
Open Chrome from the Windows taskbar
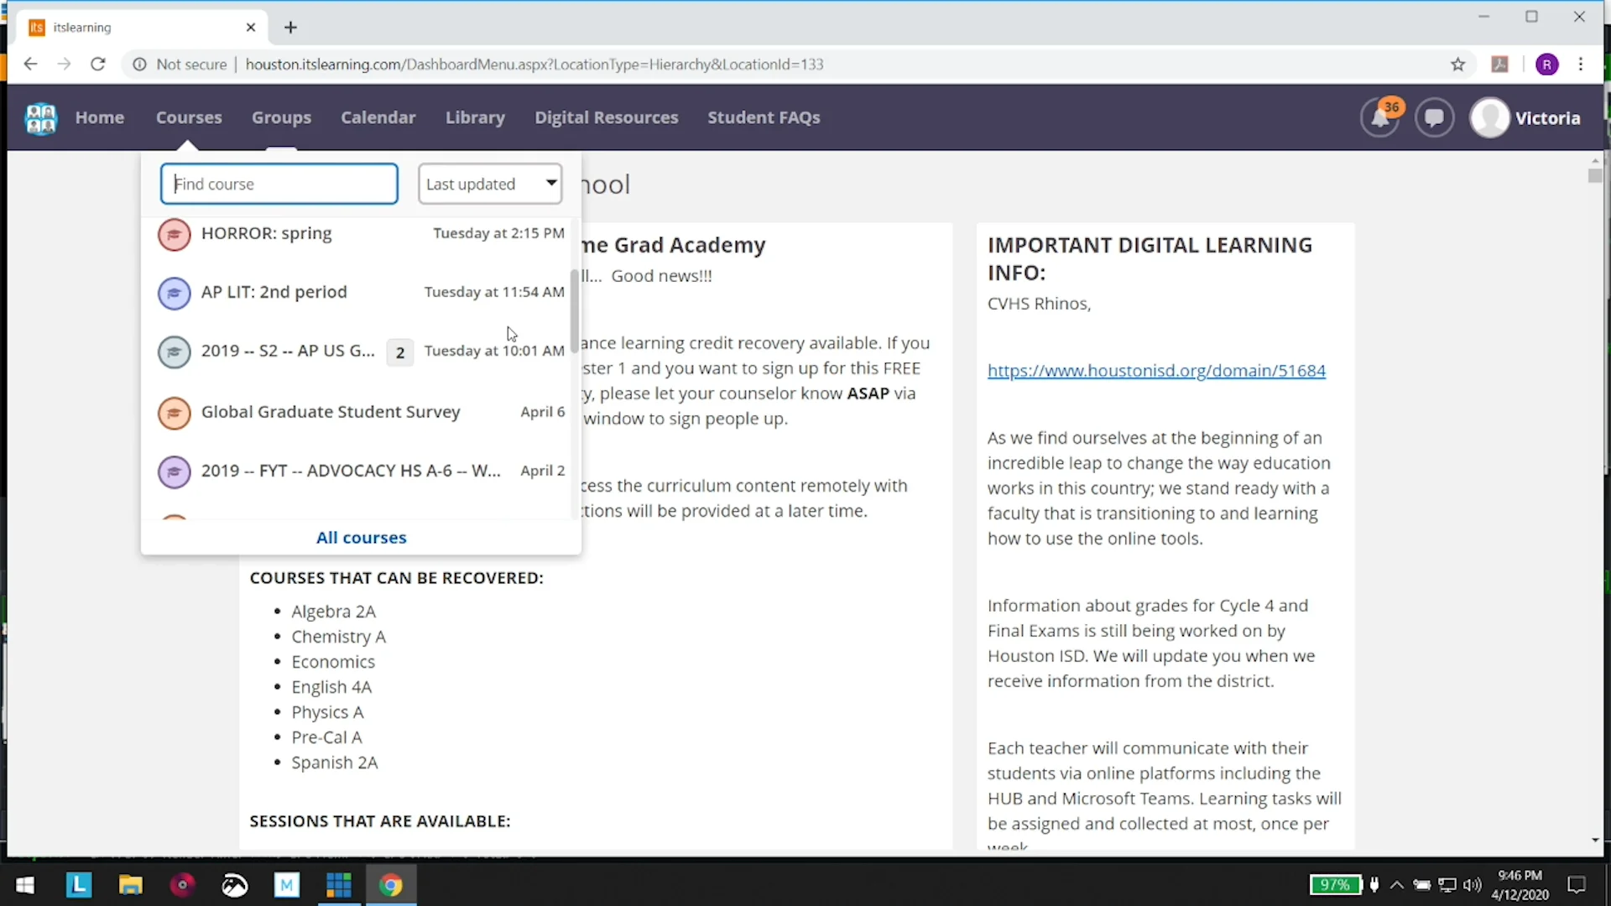click(x=390, y=885)
